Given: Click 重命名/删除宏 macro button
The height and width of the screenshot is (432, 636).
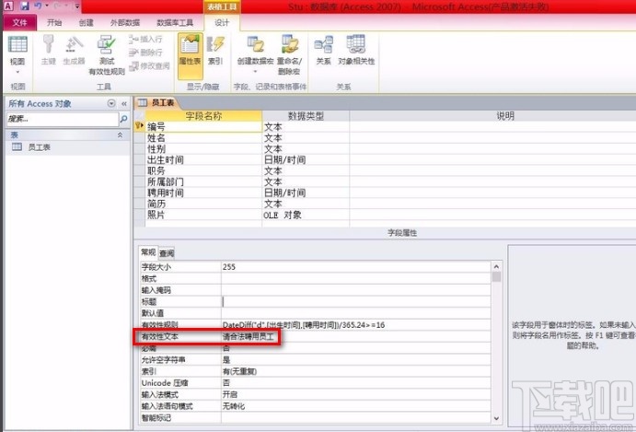Looking at the screenshot, I should click(289, 55).
